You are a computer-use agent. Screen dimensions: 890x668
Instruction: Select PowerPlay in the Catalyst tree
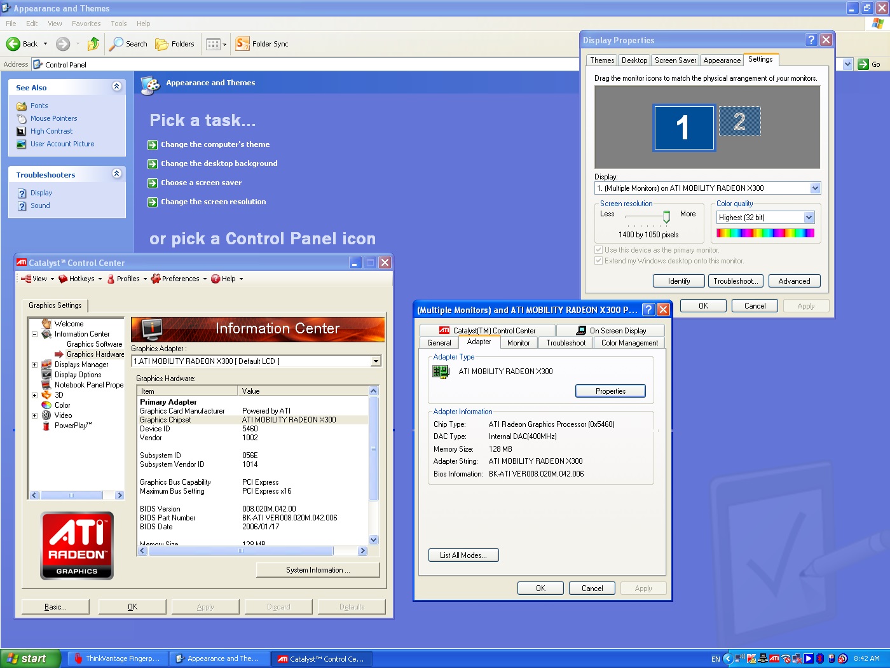pos(74,426)
